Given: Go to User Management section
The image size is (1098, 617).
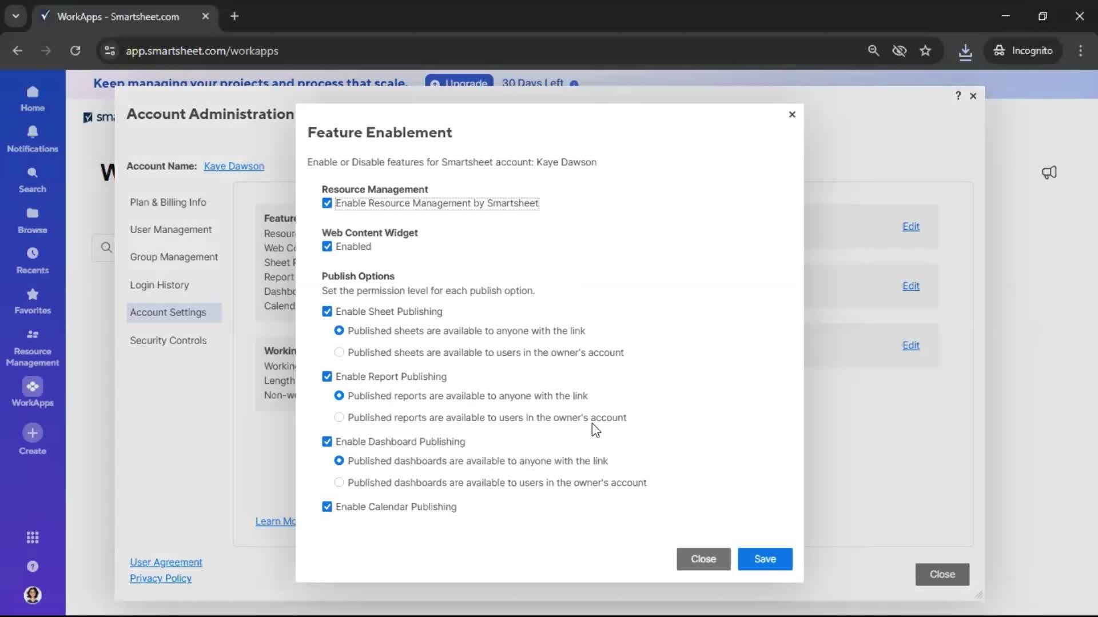Looking at the screenshot, I should [170, 230].
